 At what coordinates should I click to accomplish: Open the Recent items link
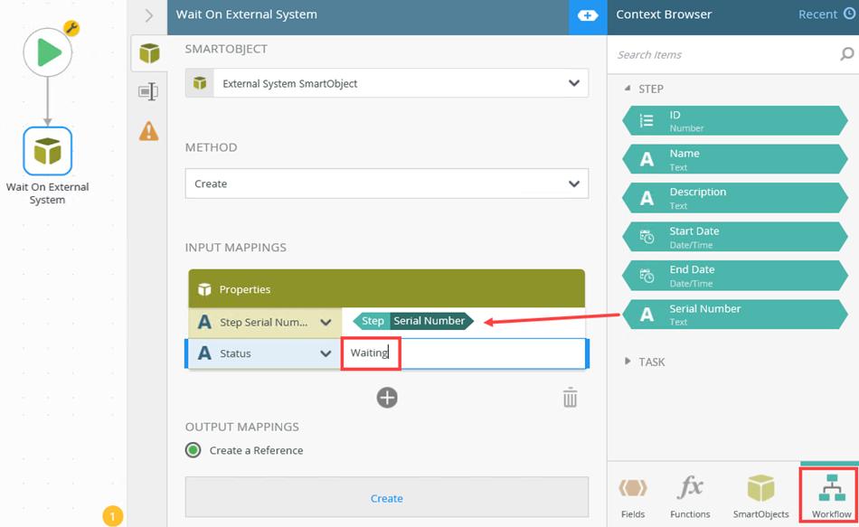point(825,14)
